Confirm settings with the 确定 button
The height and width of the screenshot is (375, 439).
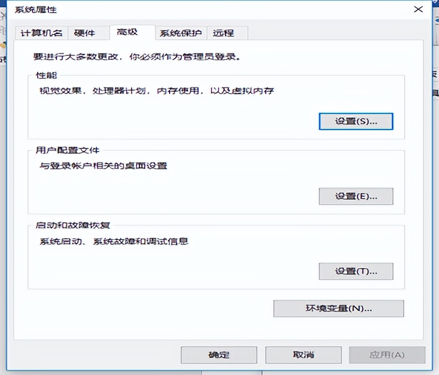tap(219, 355)
